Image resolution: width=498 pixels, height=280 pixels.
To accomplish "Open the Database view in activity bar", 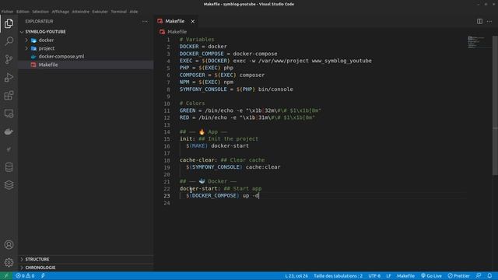I will click(x=9, y=167).
